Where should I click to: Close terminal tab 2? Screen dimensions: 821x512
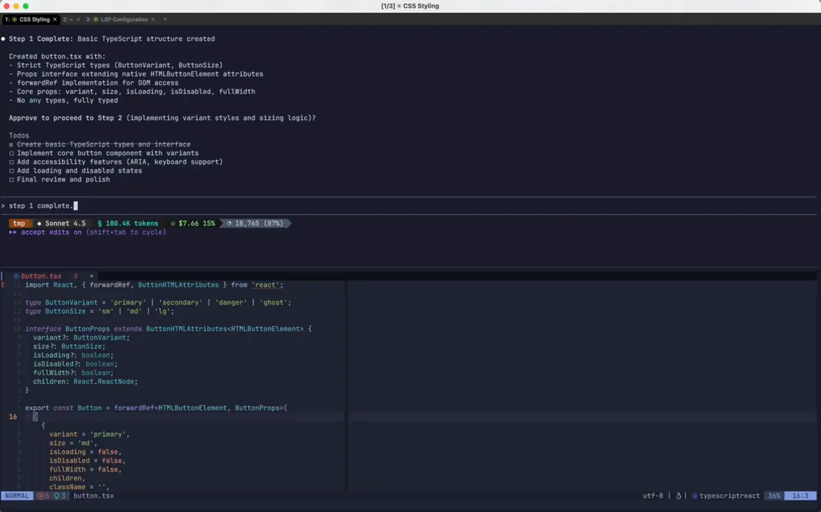[x=78, y=19]
